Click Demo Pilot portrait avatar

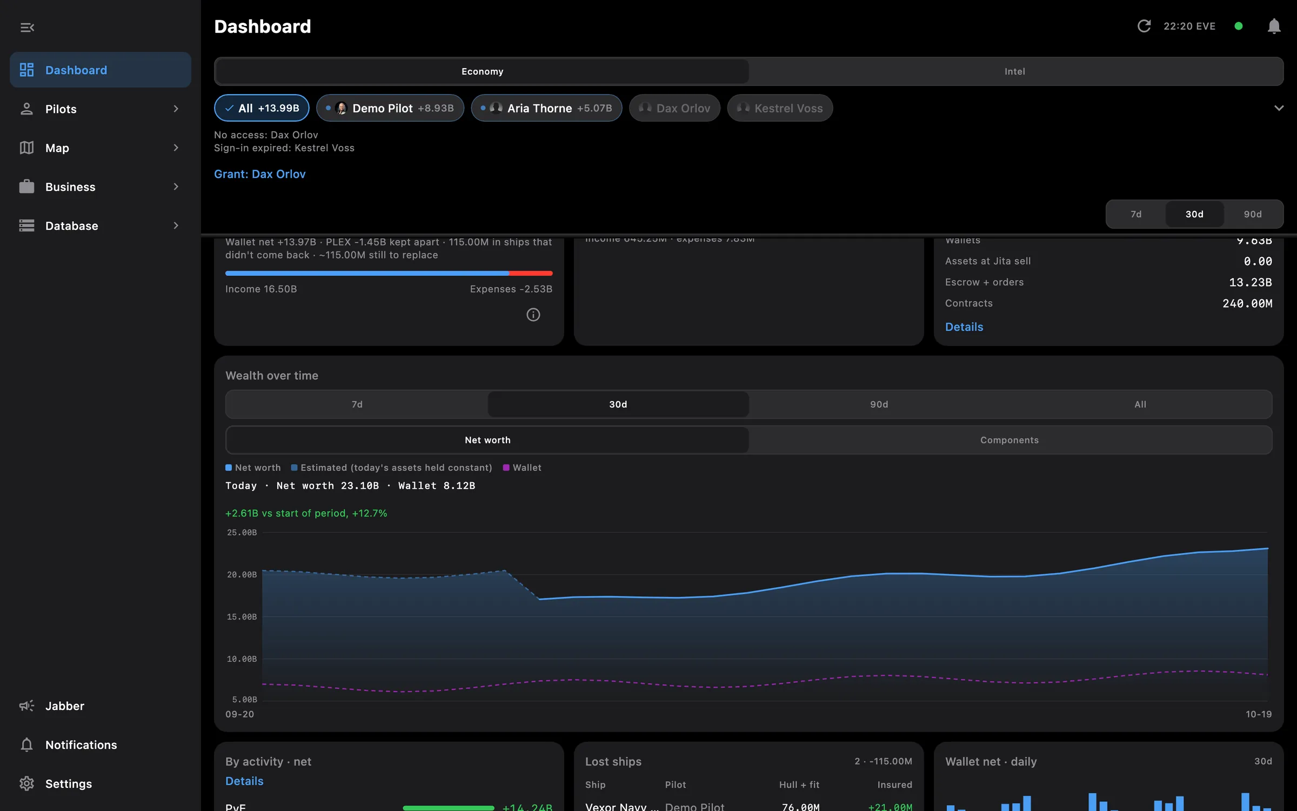click(341, 108)
